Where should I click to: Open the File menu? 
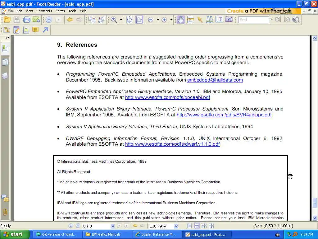[10, 11]
